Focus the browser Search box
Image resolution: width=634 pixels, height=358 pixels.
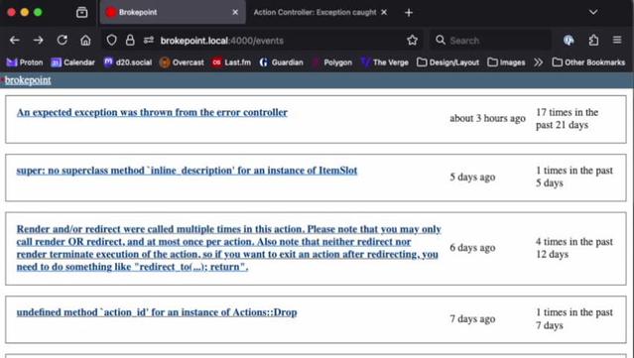click(x=491, y=41)
